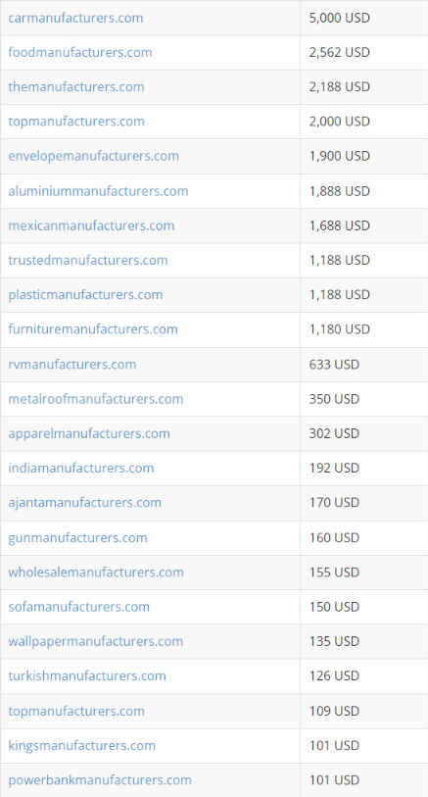
Task: Follow wallpapermanufacturers.com domain link
Action: coord(95,641)
